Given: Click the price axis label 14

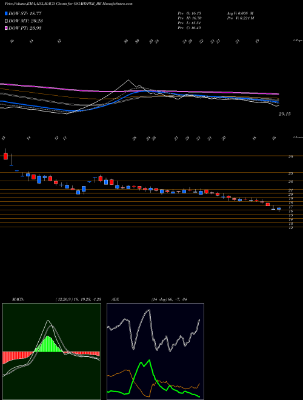Looking at the screenshot, I should point(290,219).
